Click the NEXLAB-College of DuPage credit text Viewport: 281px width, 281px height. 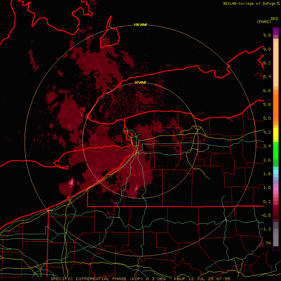(x=250, y=3)
